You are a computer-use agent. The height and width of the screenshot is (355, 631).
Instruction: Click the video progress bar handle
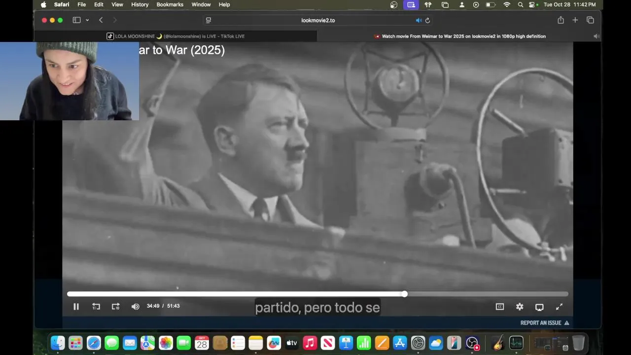pyautogui.click(x=404, y=294)
